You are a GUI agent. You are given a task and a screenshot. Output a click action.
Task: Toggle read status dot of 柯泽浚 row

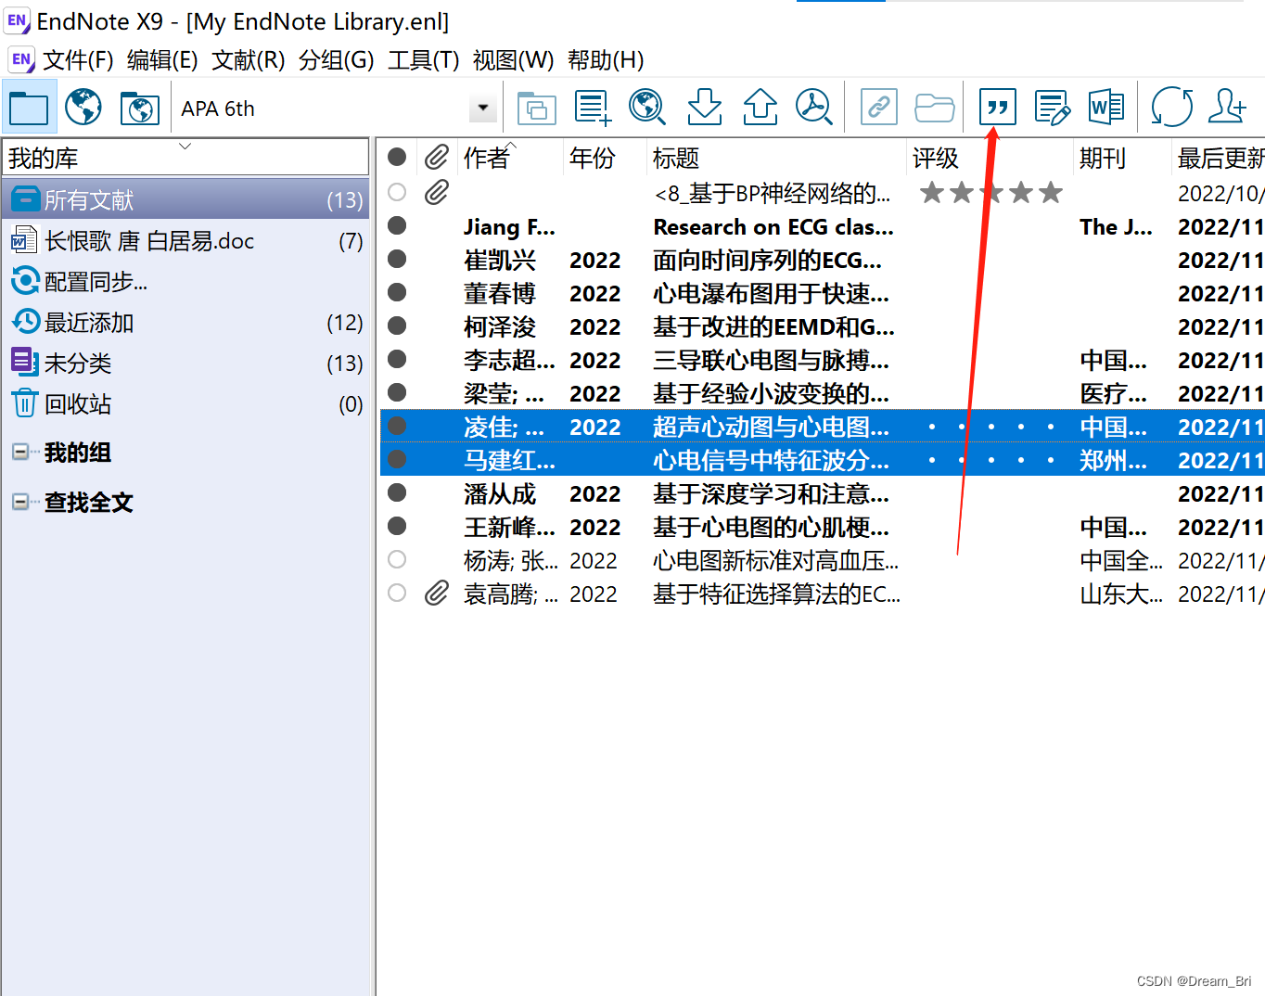[397, 326]
